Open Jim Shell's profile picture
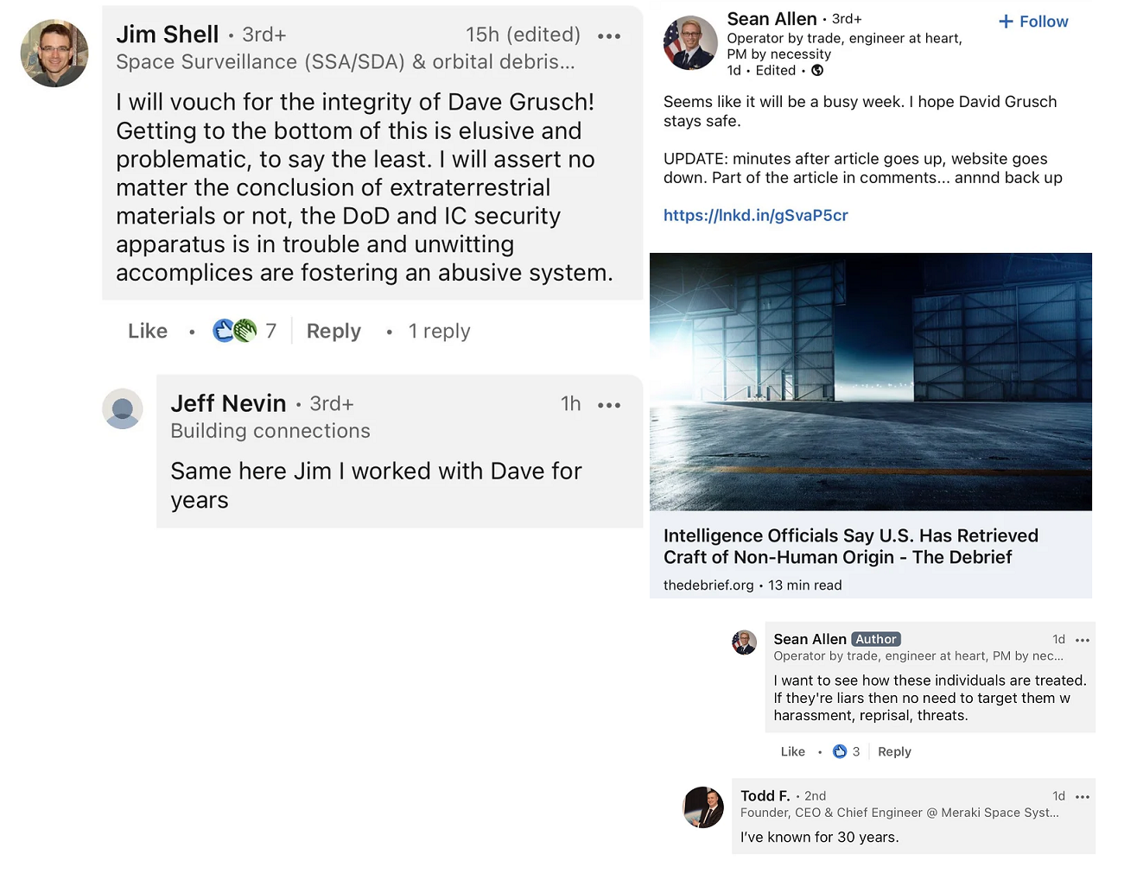Viewport: 1124px width, 886px height. [x=54, y=54]
